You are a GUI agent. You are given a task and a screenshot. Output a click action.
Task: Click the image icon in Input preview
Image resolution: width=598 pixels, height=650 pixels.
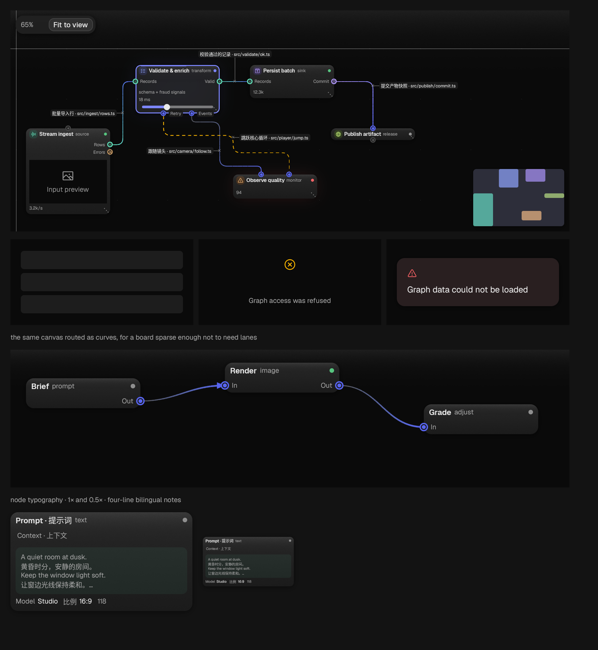click(68, 176)
